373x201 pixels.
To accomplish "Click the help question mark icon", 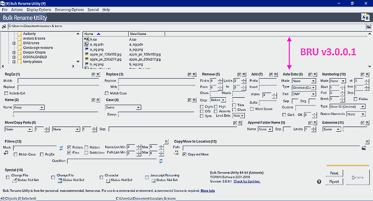I will tap(319, 181).
